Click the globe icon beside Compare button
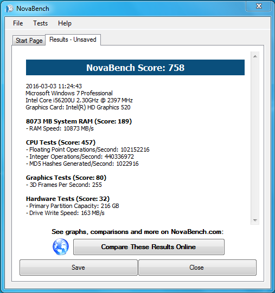This screenshot has width=275, height=293. (x=60, y=246)
